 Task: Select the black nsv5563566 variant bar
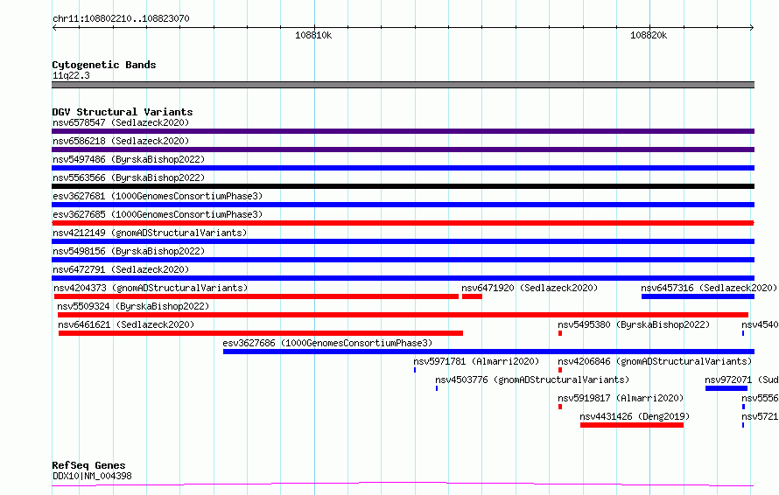[x=403, y=186]
